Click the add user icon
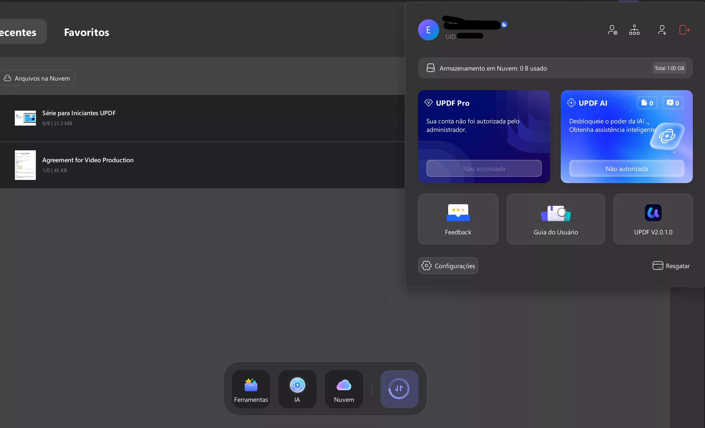This screenshot has height=428, width=705. click(x=662, y=30)
